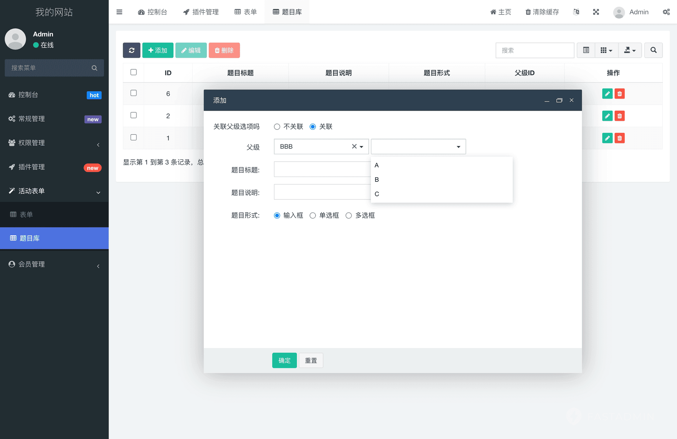Open the settings gears icon at top right
The height and width of the screenshot is (439, 677).
[666, 12]
